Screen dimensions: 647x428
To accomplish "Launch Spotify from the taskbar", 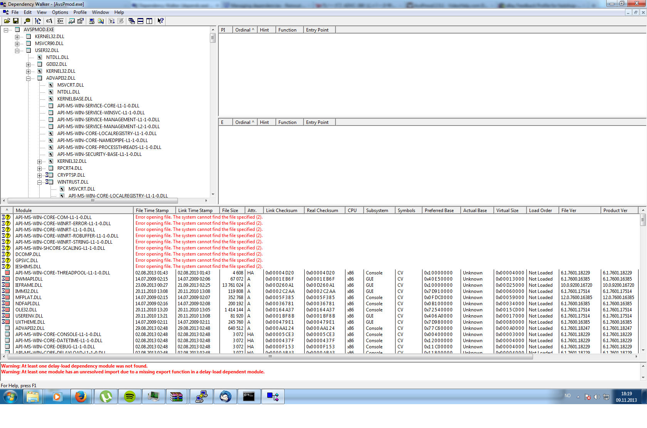I will [130, 396].
